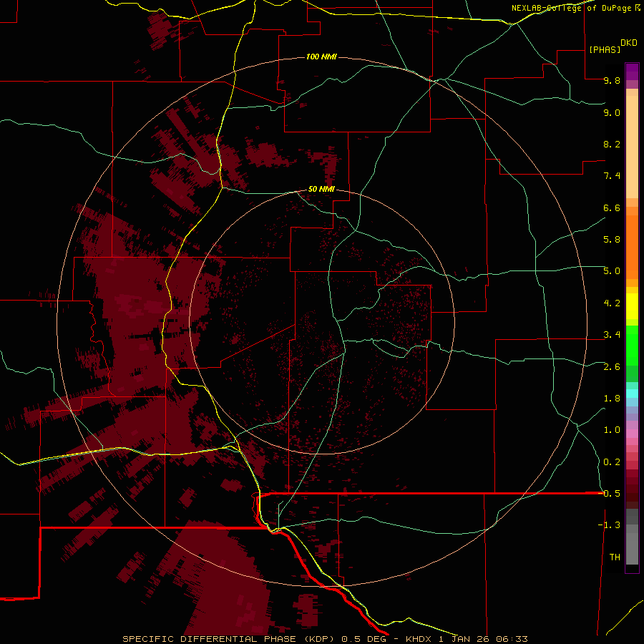Click the 2.6 value on the color scale
The height and width of the screenshot is (644, 644).
tap(612, 366)
